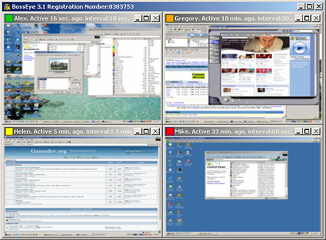Close Helen's monitoring window
Image resolution: width=326 pixels, height=240 pixels.
click(x=155, y=131)
